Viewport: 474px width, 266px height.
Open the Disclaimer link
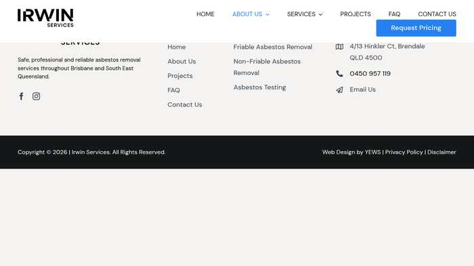441,152
